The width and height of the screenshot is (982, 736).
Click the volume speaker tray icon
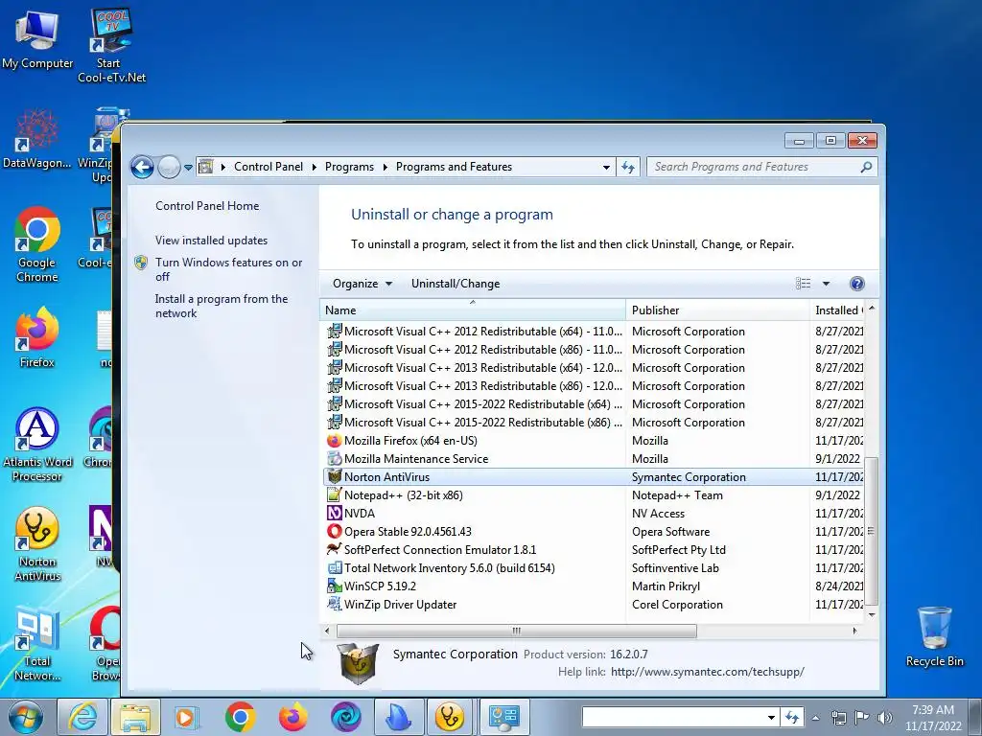(x=885, y=717)
